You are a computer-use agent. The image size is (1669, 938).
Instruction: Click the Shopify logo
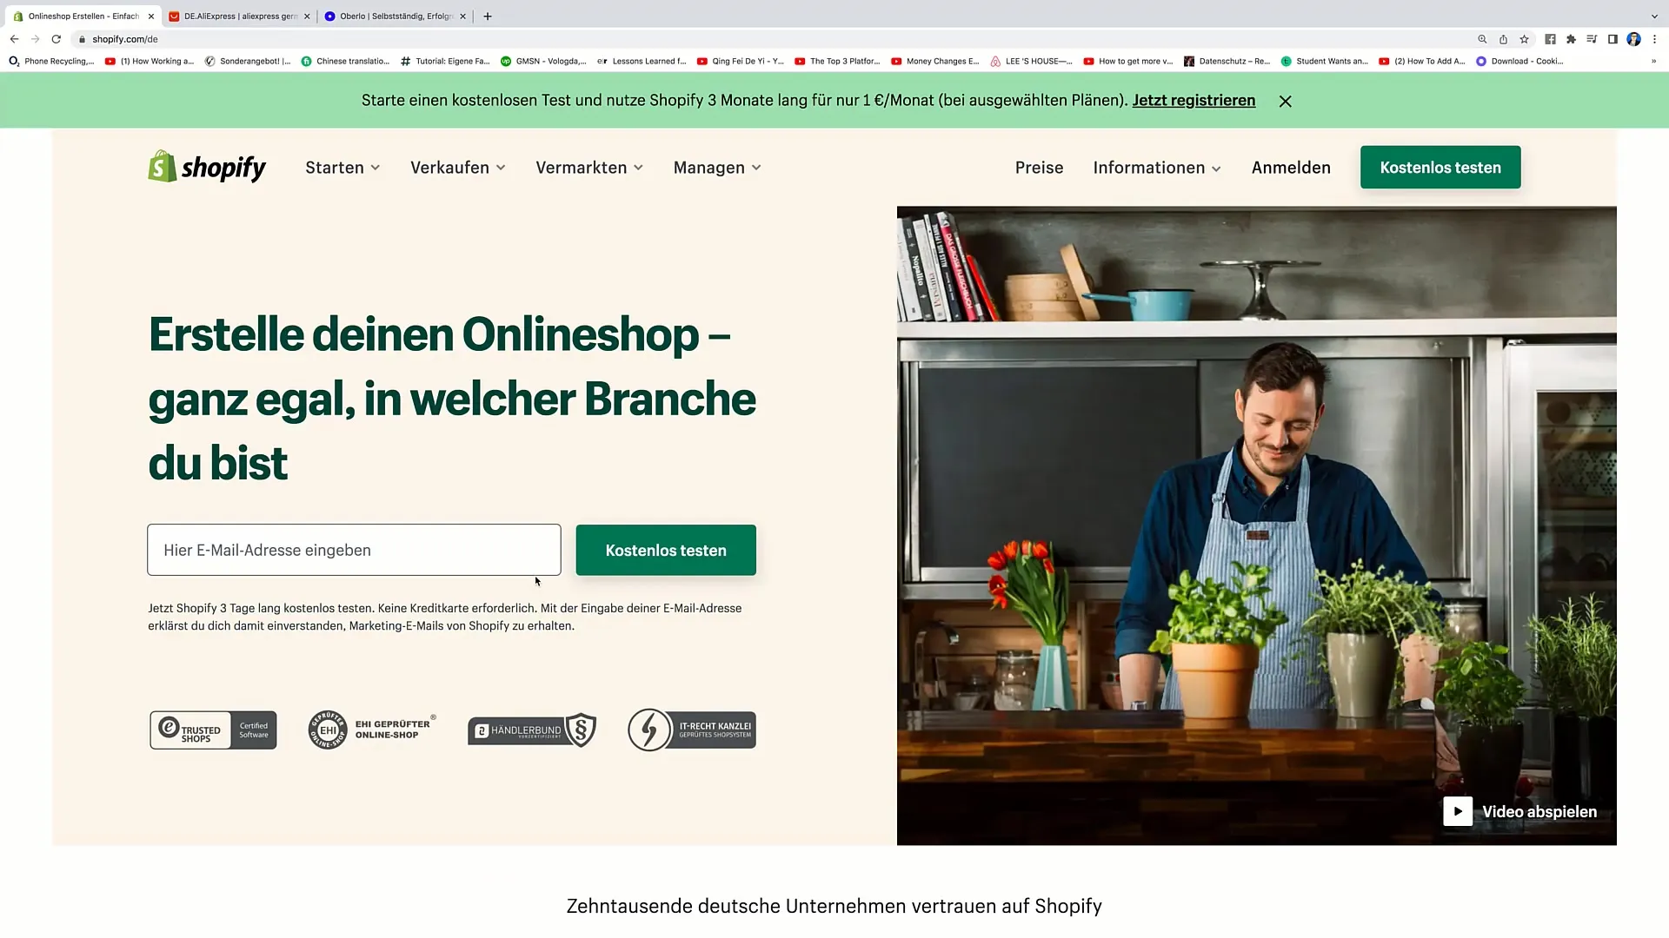tap(207, 167)
